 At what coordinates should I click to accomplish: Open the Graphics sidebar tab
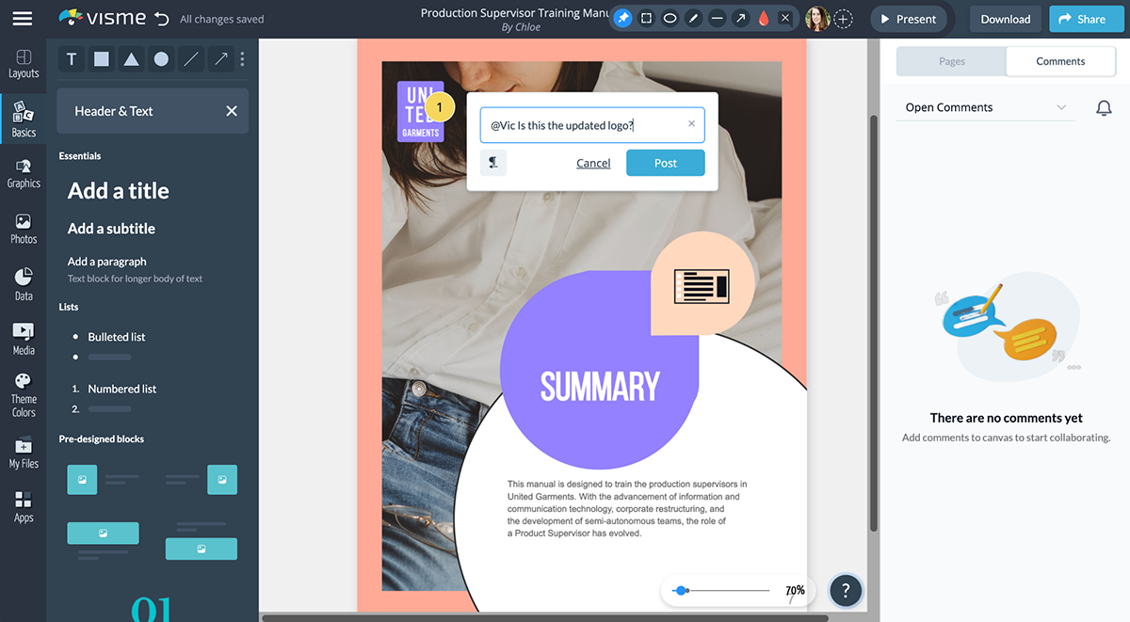[24, 173]
